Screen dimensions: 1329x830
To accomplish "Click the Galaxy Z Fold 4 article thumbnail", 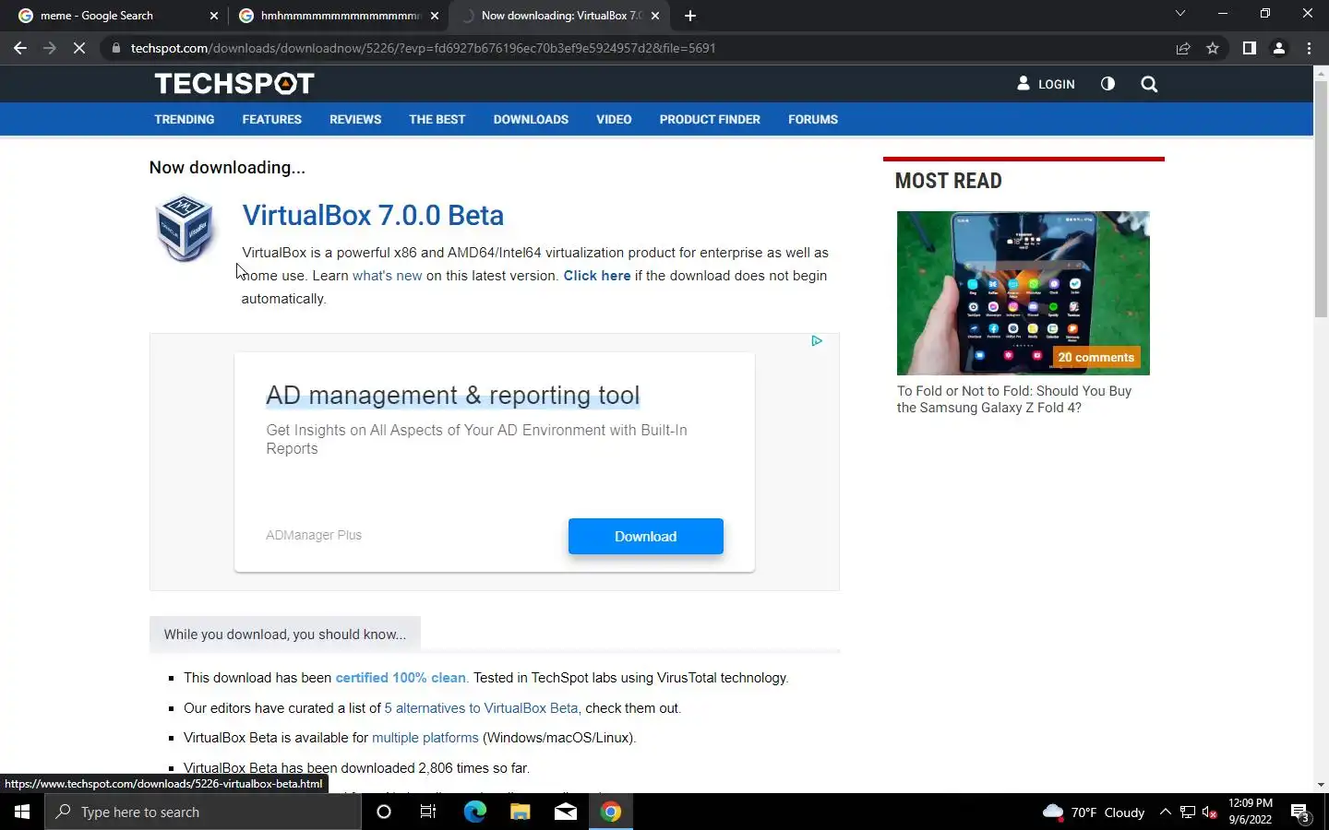I will tap(1023, 293).
